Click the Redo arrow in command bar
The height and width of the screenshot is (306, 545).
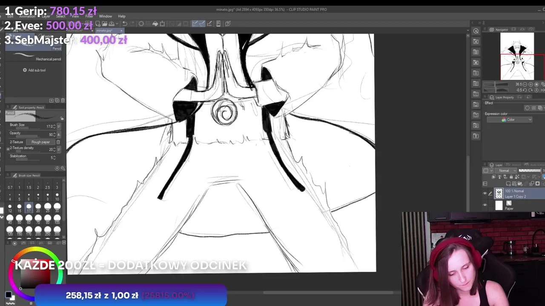(x=132, y=24)
